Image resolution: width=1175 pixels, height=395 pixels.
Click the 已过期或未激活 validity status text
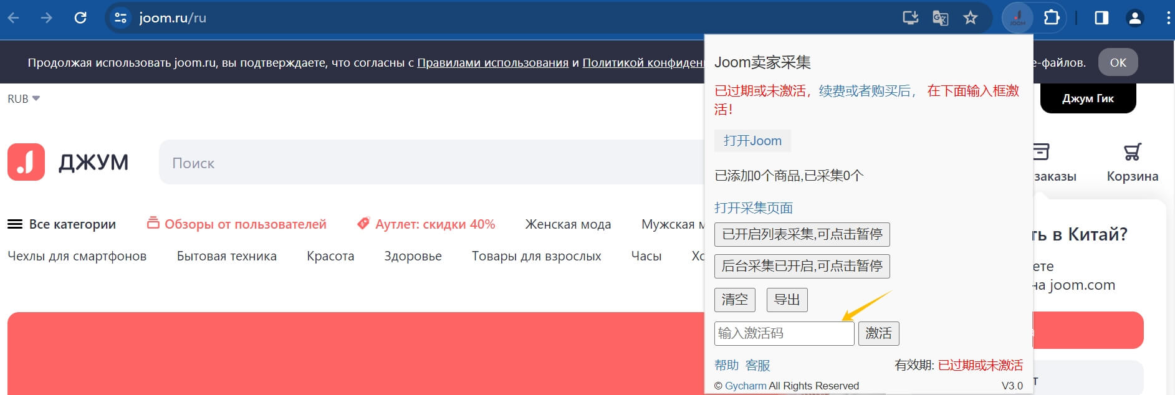[981, 365]
